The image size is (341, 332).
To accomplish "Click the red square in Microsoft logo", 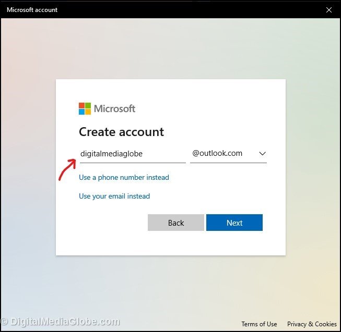I will pos(82,105).
